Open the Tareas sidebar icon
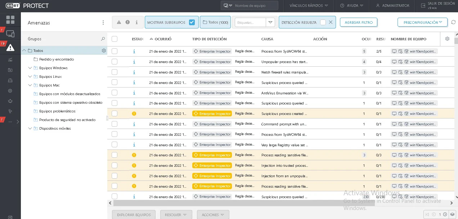 click(10, 71)
